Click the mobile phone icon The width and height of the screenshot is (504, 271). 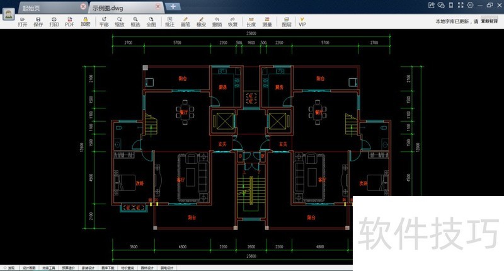[451, 5]
